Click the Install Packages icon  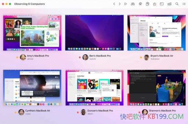(155, 4)
